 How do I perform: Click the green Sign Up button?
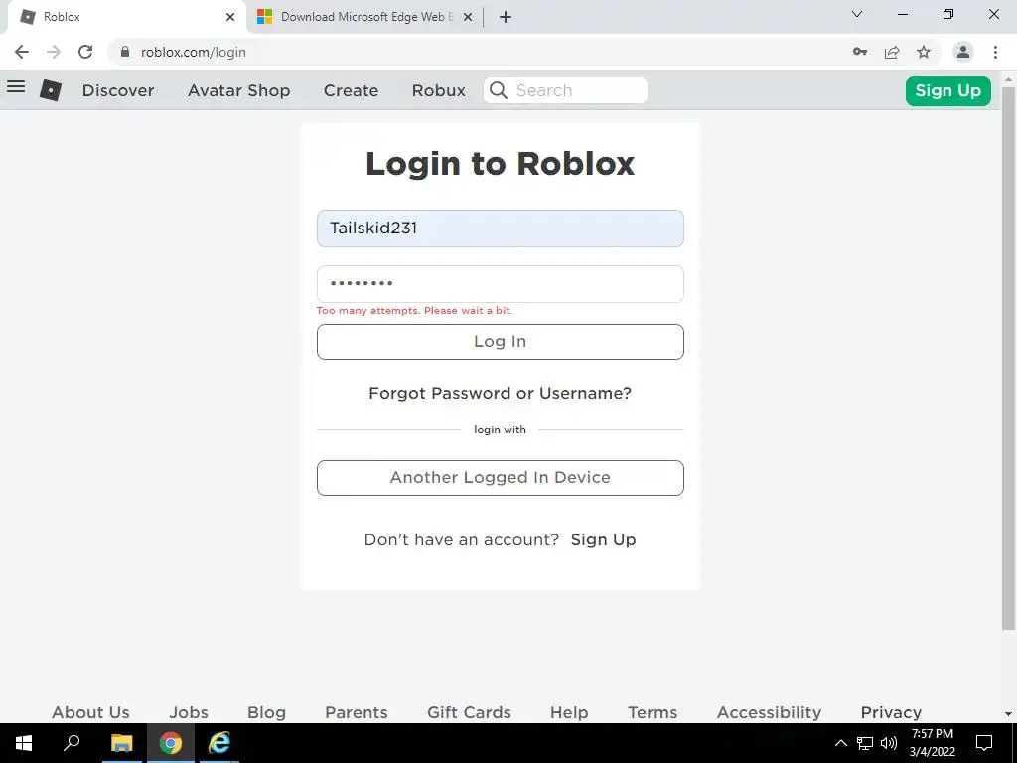click(x=948, y=90)
